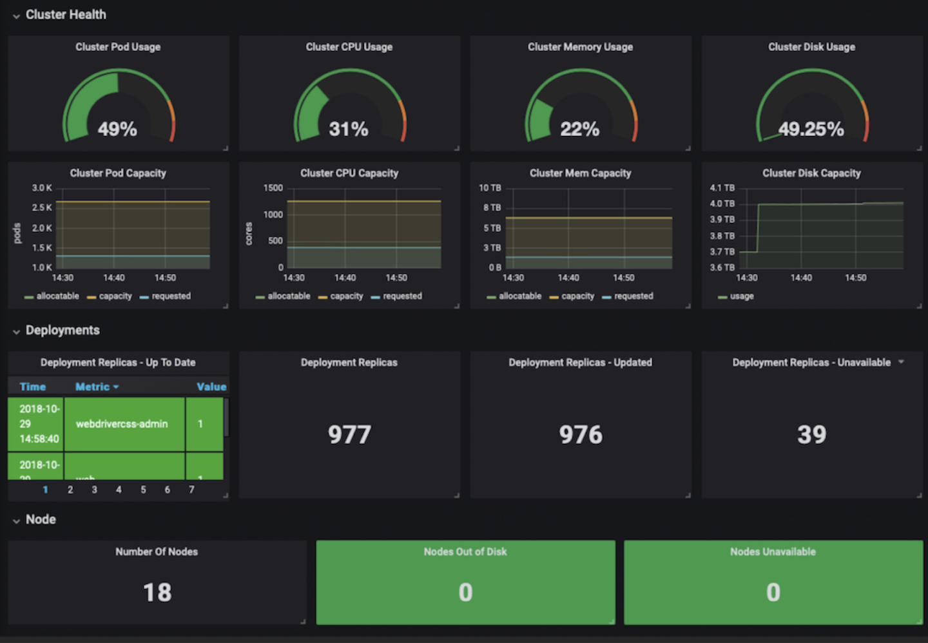
Task: Go to page 2 of replicas table
Action: tap(70, 490)
